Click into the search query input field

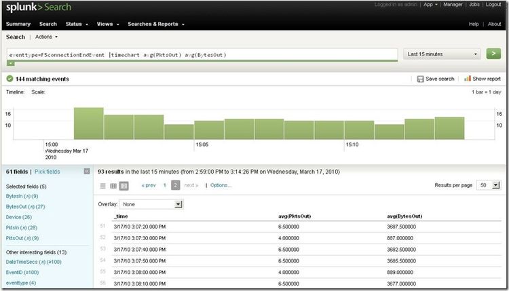point(202,54)
